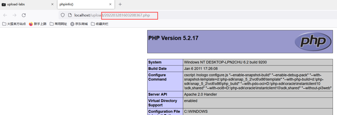Reload the phpinfo page

click(24, 15)
